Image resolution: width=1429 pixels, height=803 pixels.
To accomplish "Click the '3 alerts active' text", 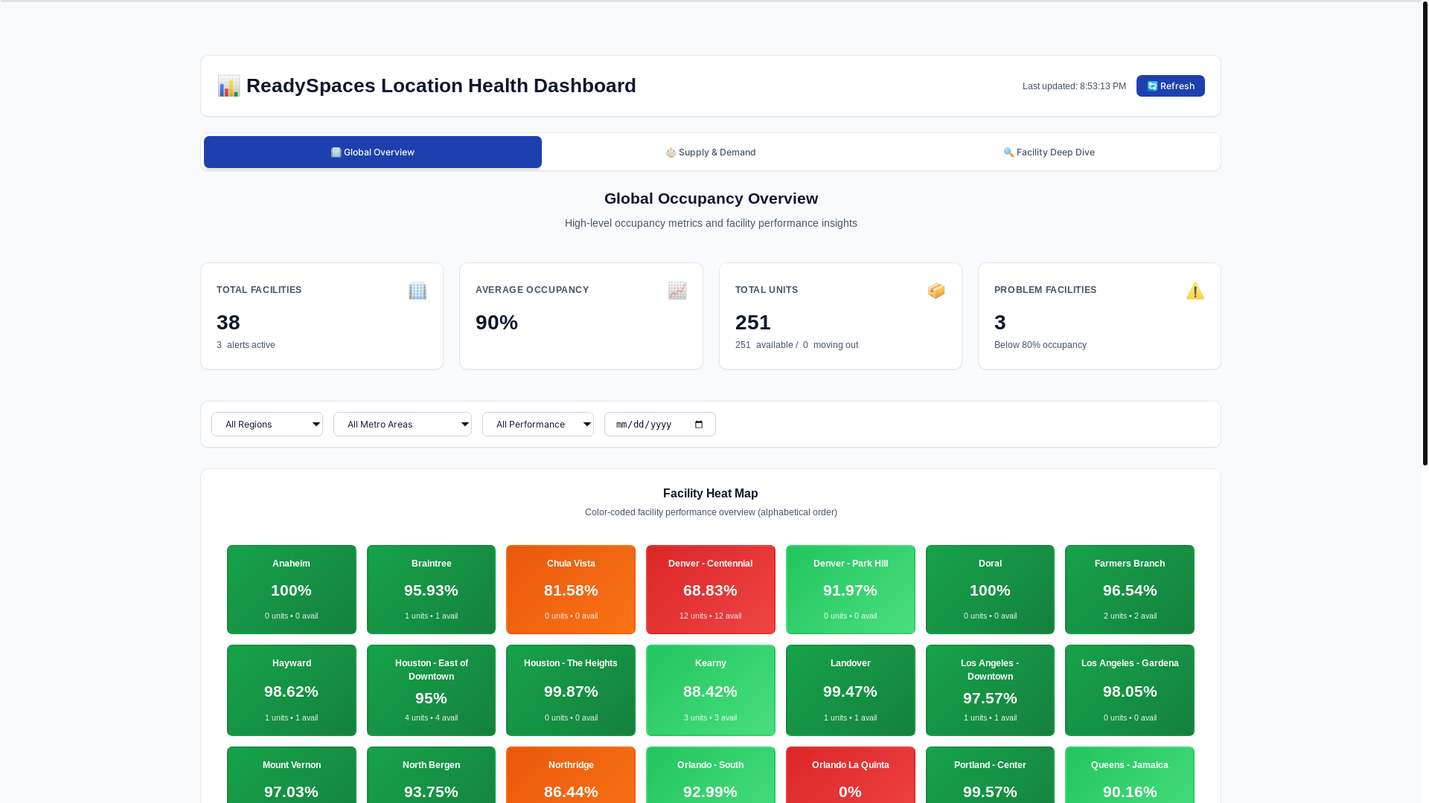I will click(x=246, y=345).
